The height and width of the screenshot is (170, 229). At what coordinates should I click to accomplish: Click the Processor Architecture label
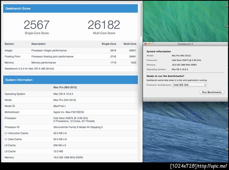(x=159, y=85)
